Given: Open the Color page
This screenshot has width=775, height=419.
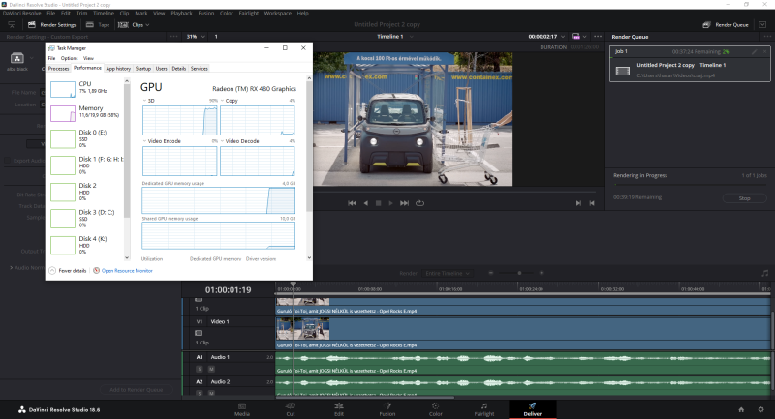Looking at the screenshot, I should pyautogui.click(x=435, y=409).
